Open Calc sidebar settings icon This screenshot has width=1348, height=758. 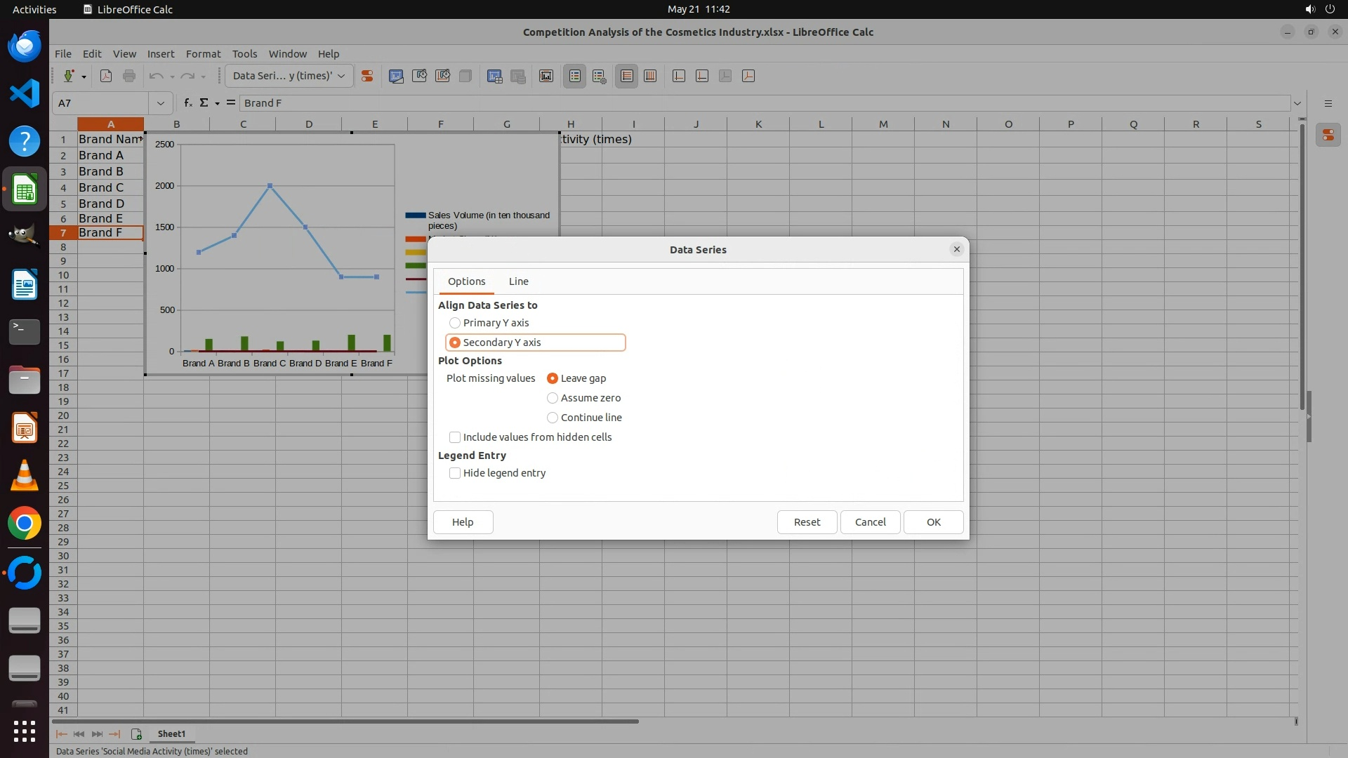pos(1328,103)
